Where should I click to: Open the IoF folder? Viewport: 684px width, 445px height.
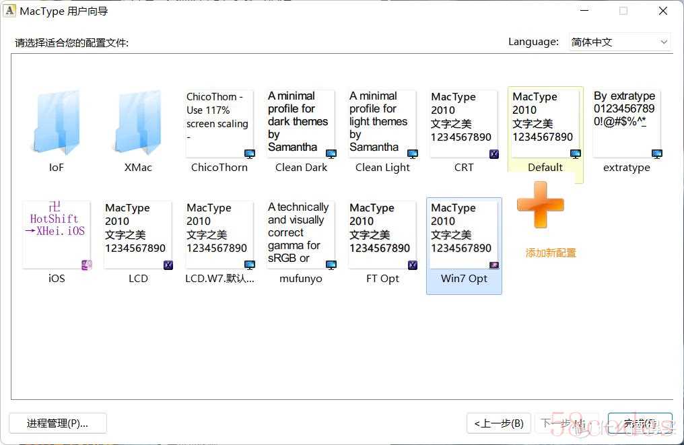tap(57, 125)
